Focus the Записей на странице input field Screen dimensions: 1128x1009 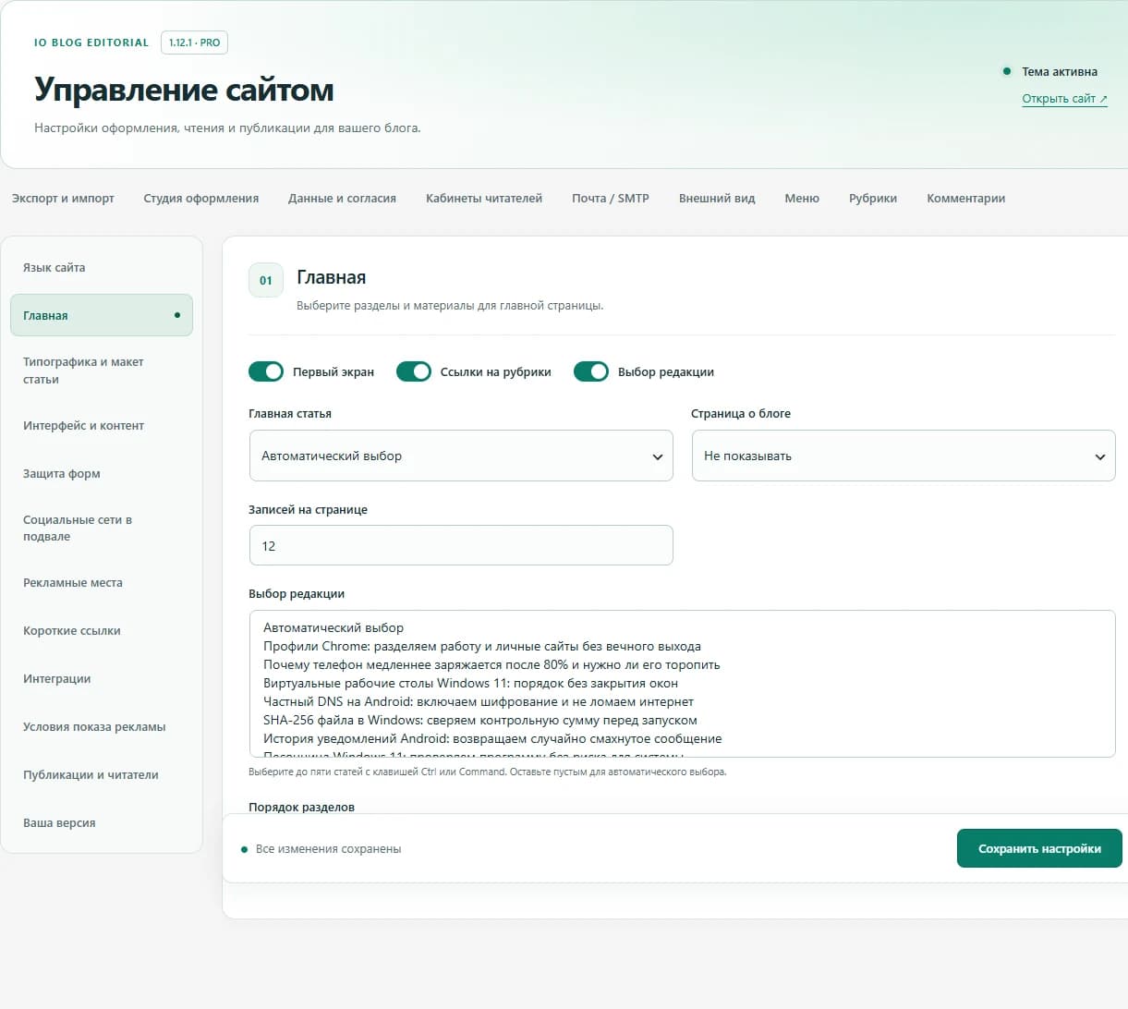click(461, 545)
